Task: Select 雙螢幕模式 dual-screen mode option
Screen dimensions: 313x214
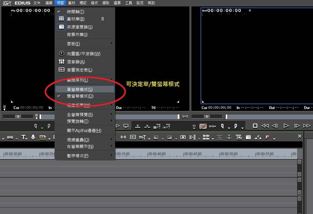Action: [x=80, y=96]
